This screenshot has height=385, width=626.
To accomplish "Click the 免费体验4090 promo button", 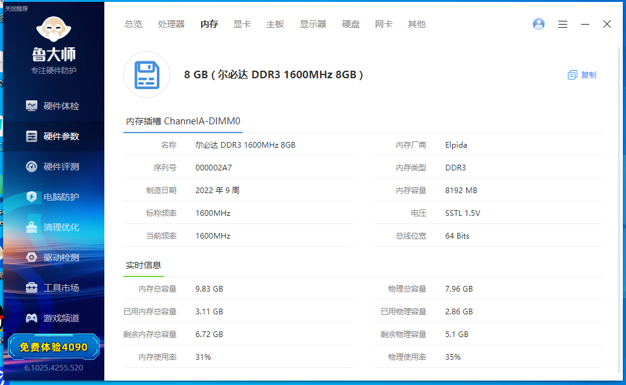I will [x=54, y=347].
